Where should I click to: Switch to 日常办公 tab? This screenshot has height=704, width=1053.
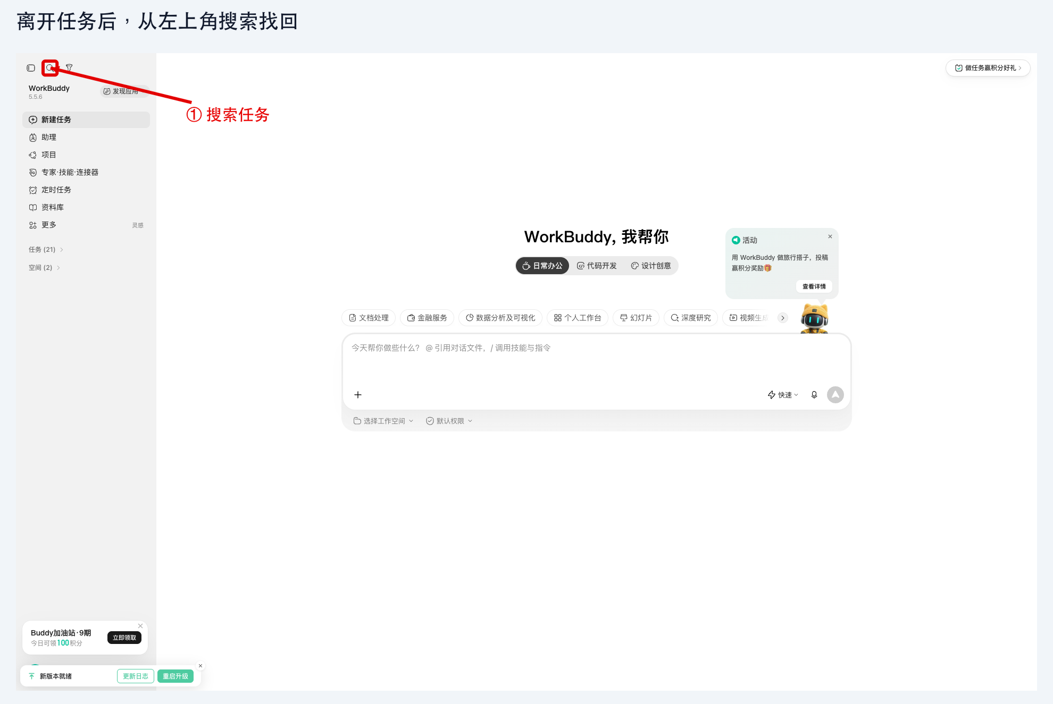[542, 266]
